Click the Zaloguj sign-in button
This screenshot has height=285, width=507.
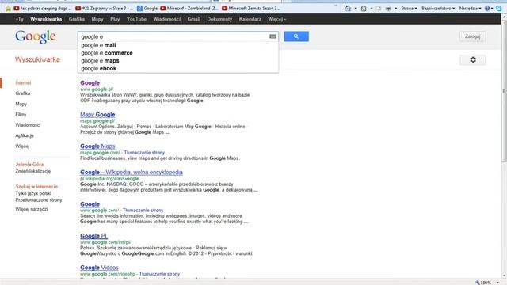coord(472,36)
